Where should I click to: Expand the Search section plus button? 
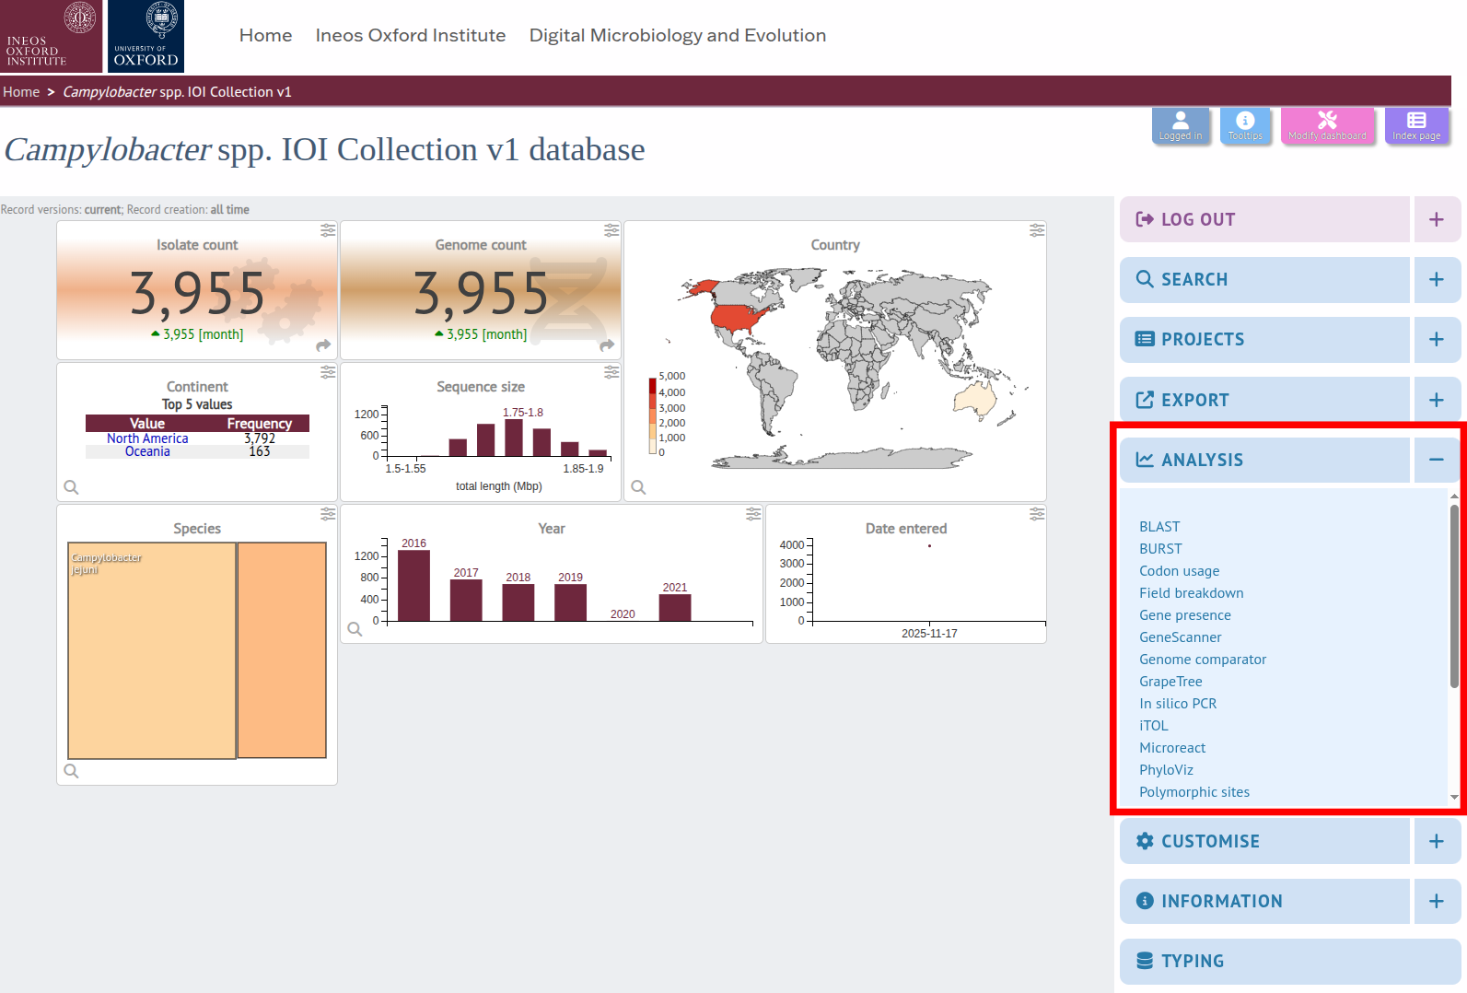click(1436, 279)
